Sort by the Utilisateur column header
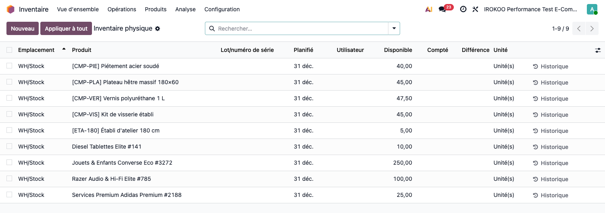 click(350, 50)
